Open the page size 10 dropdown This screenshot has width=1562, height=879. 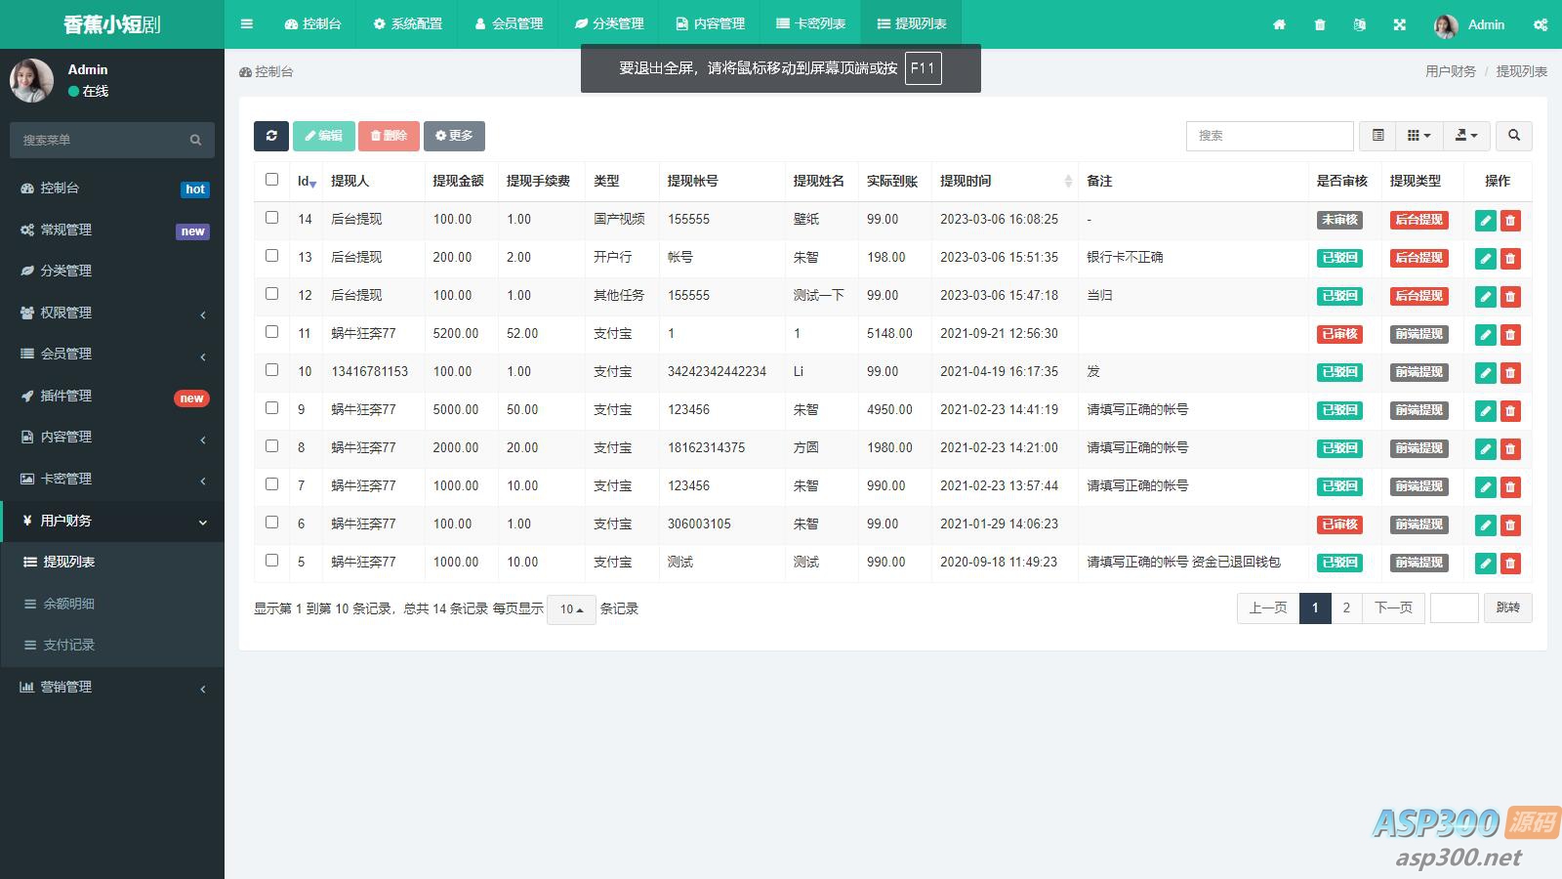tap(571, 609)
